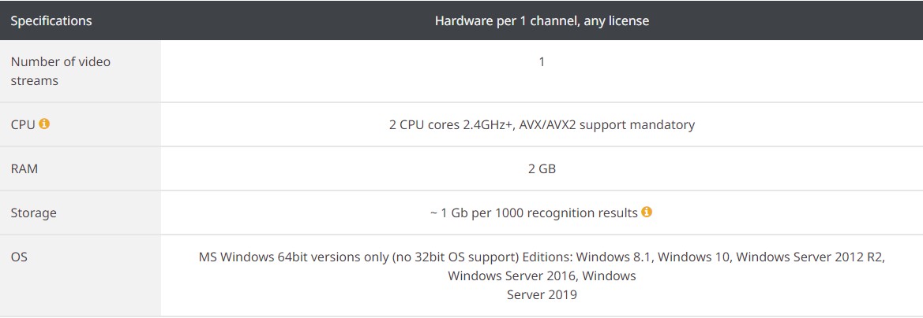Click the info icon next to CPU

(x=44, y=124)
